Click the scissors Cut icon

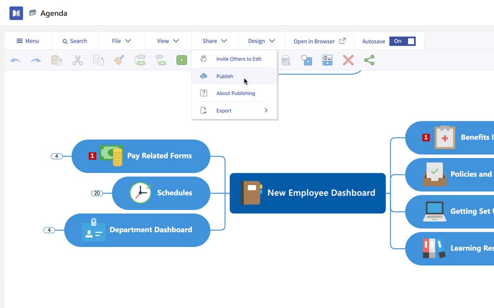point(77,60)
